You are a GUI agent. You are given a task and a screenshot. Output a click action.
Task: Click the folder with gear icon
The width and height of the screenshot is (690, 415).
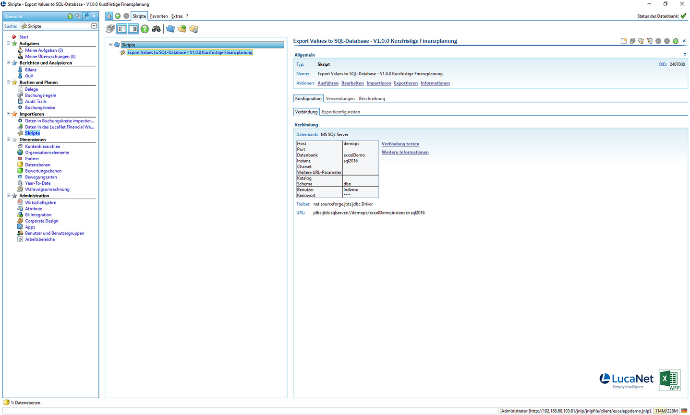(194, 29)
